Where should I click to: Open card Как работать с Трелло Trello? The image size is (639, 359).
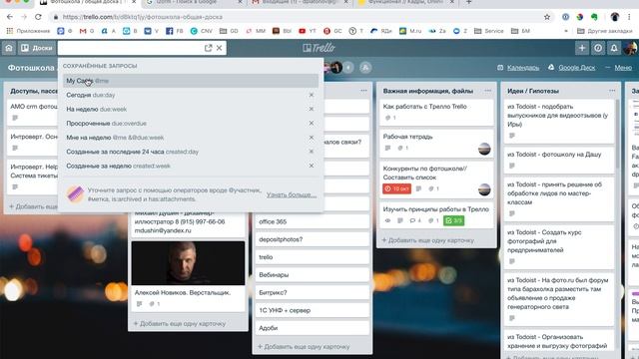pos(436,112)
